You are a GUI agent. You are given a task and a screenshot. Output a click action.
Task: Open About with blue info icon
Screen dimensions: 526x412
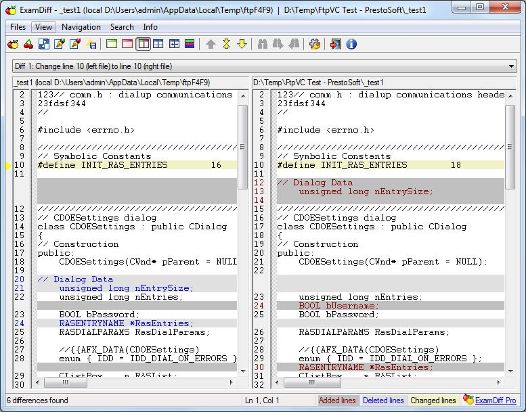(x=351, y=44)
